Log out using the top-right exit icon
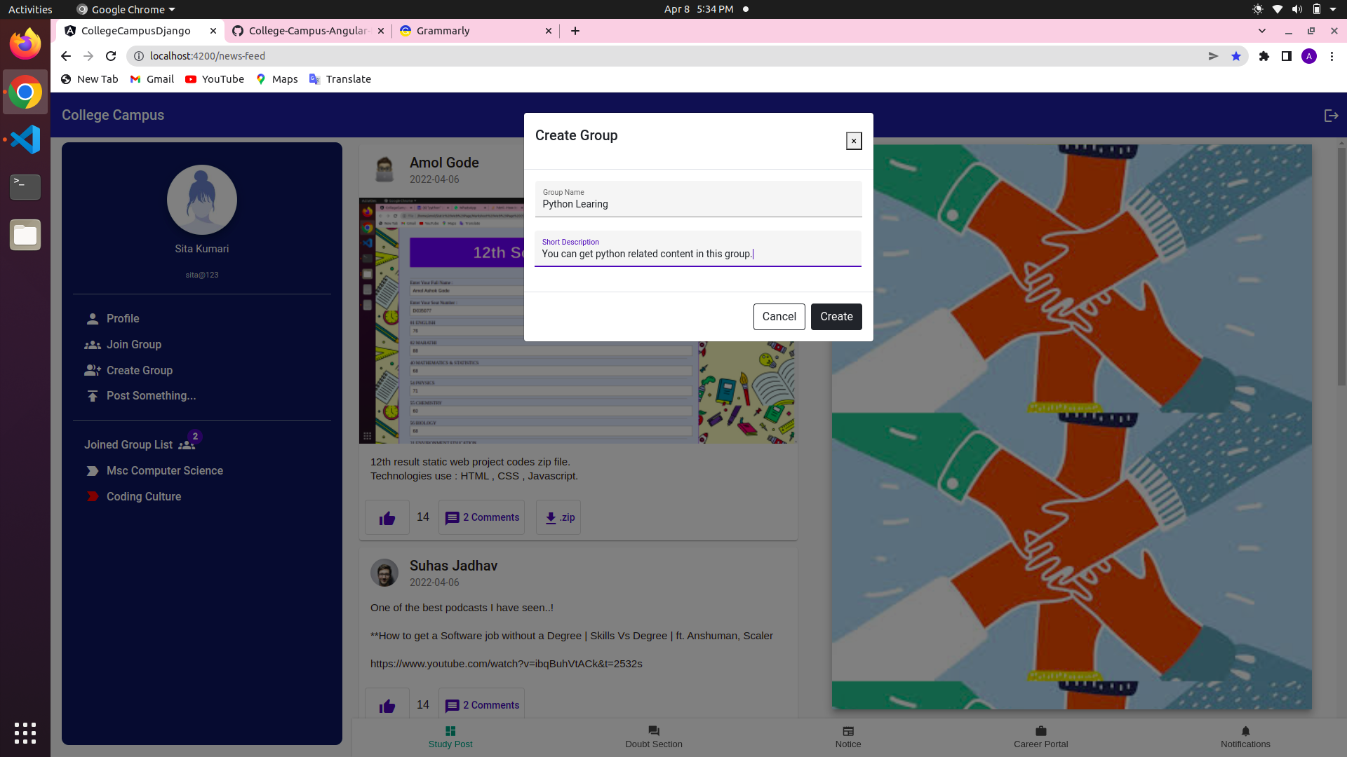Image resolution: width=1347 pixels, height=757 pixels. click(1332, 116)
